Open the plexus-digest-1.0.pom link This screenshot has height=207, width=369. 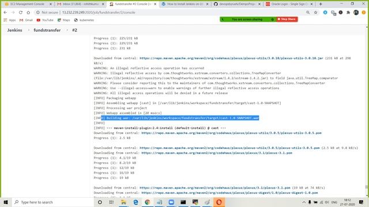click(x=229, y=193)
